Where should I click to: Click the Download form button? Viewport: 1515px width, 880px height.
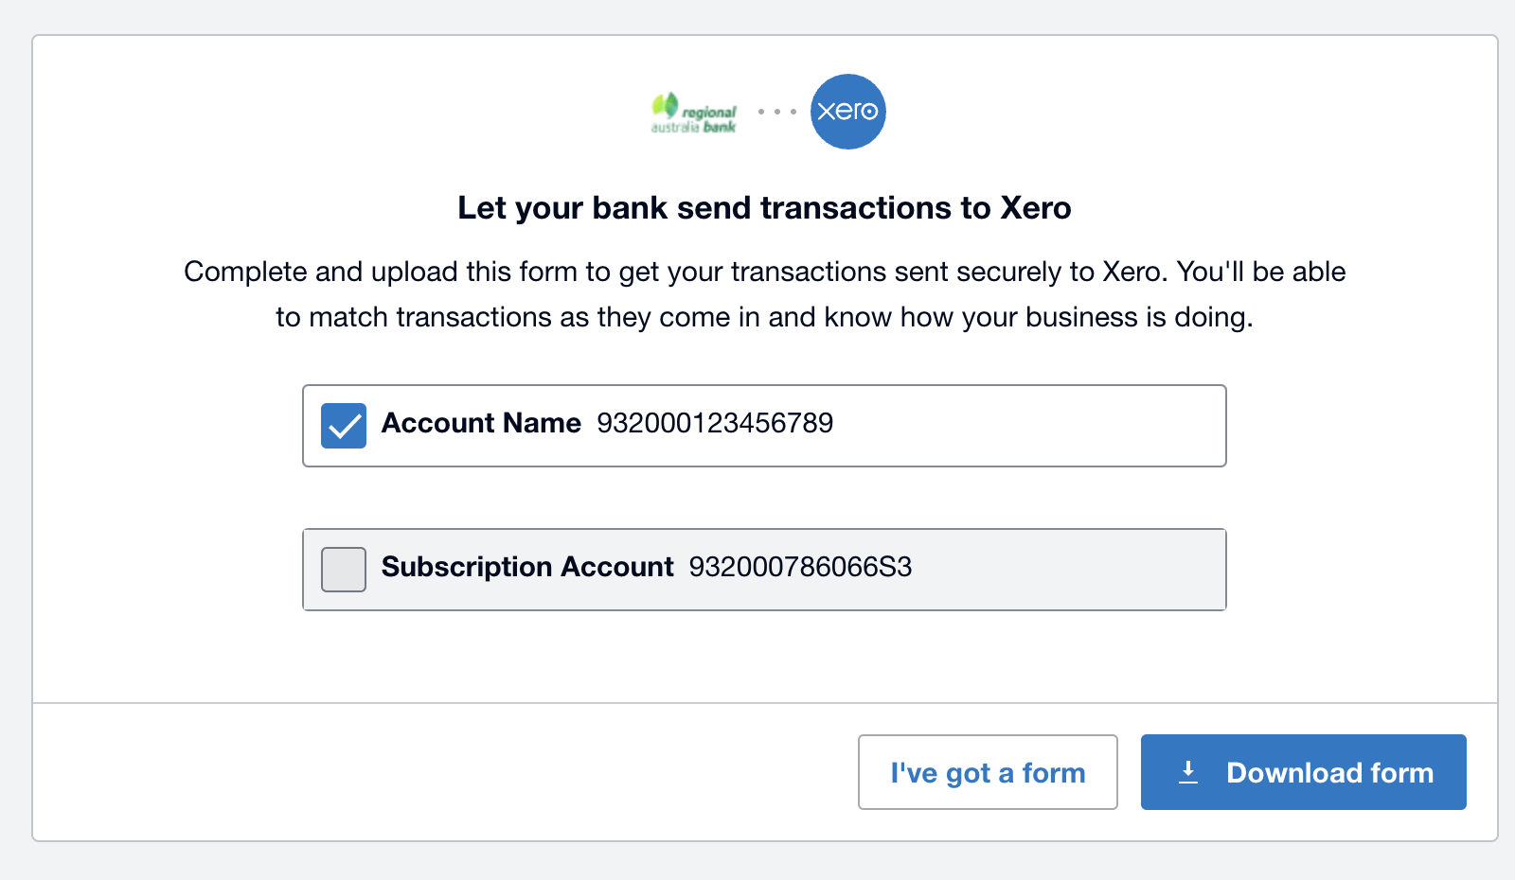pos(1304,772)
